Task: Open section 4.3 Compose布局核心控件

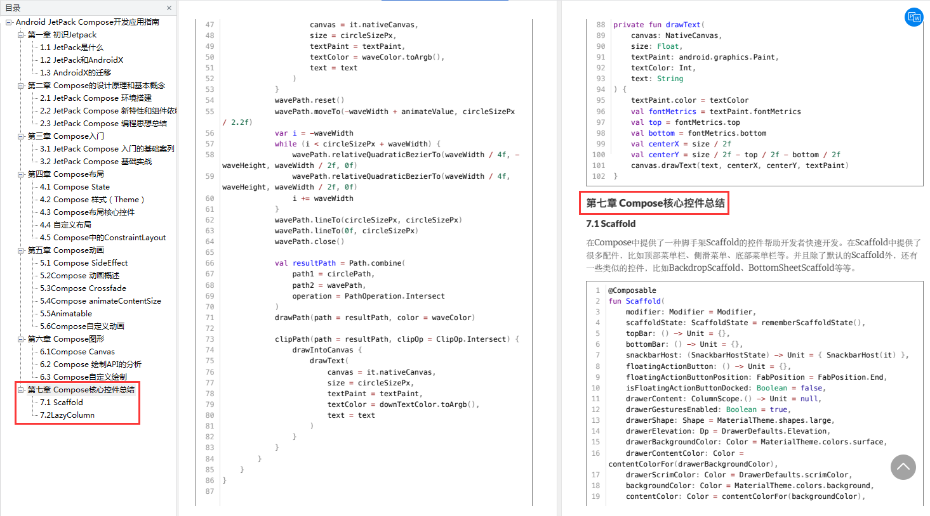Action: tap(88, 212)
